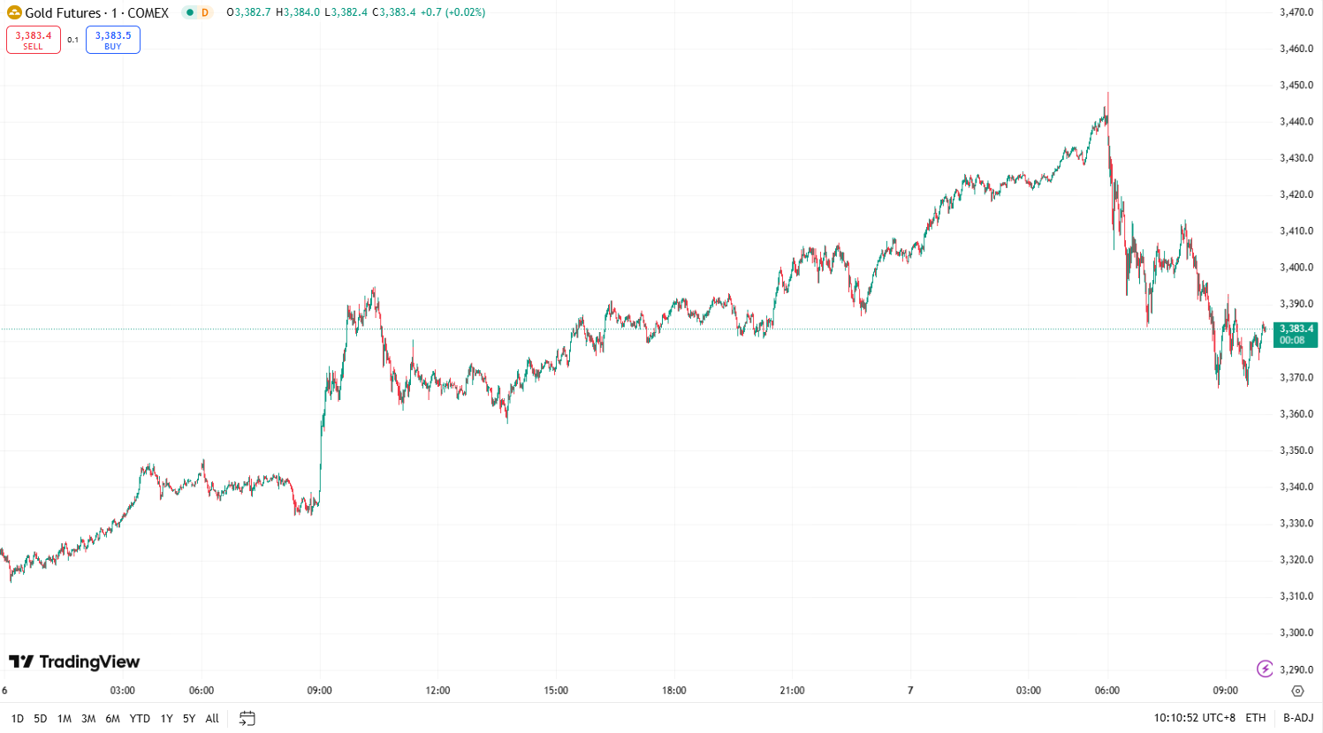Click the purple lightning instant-trading icon
The width and height of the screenshot is (1323, 733).
click(x=1266, y=669)
